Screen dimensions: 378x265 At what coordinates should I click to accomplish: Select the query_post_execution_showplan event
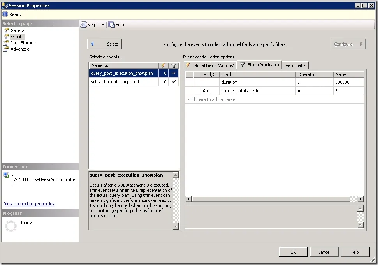[124, 73]
